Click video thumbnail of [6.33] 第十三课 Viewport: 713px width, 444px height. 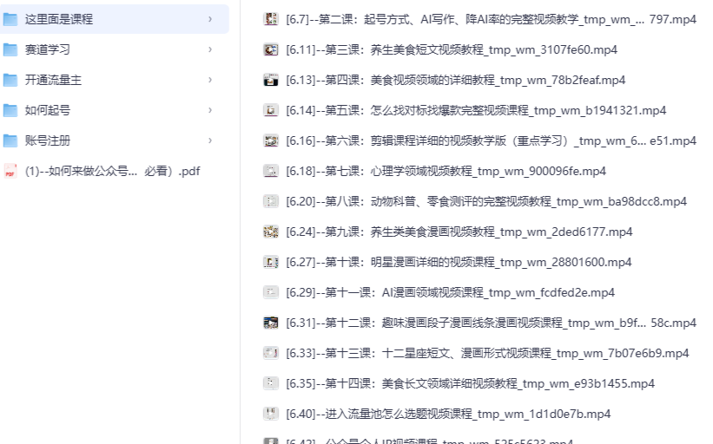pyautogui.click(x=271, y=353)
